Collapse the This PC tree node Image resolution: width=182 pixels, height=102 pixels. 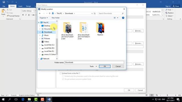pyautogui.click(x=39, y=22)
